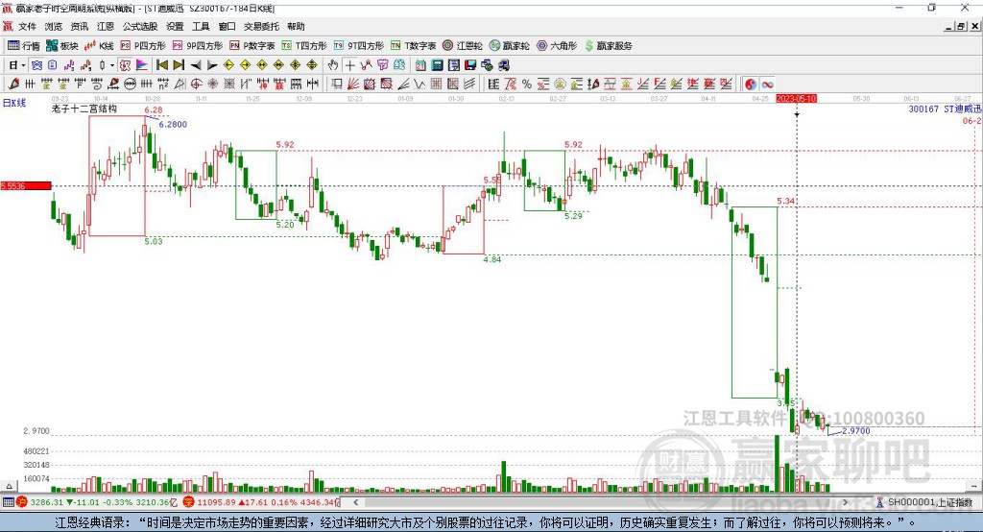This screenshot has width=983, height=532.
Task: Open the P四方形 tool
Action: [143, 46]
